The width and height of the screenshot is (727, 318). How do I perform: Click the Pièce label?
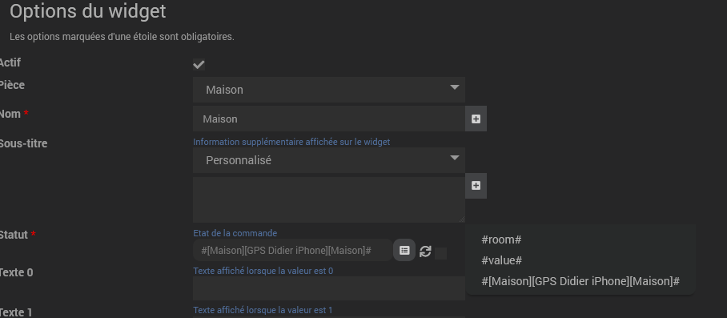12,85
